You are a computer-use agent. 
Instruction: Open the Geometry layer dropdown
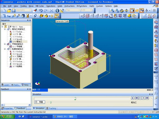24,10
